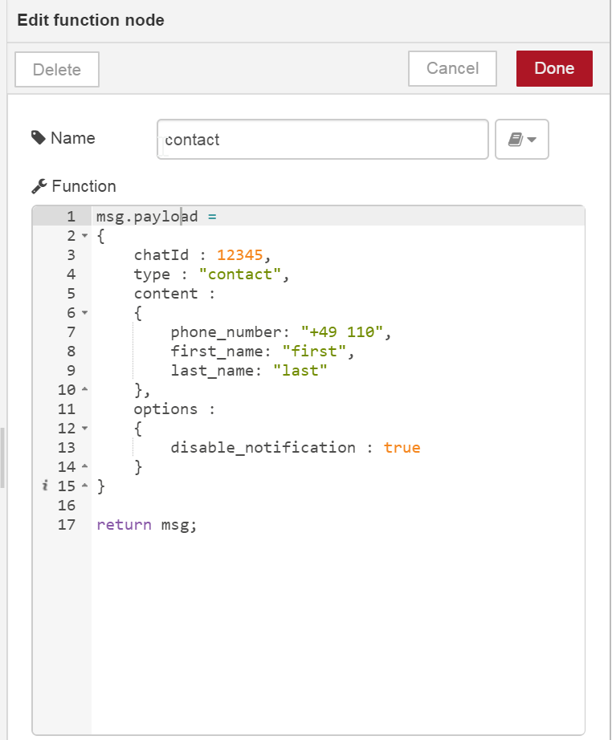Image resolution: width=612 pixels, height=740 pixels.
Task: Open the library book dropdown
Action: pyautogui.click(x=522, y=140)
